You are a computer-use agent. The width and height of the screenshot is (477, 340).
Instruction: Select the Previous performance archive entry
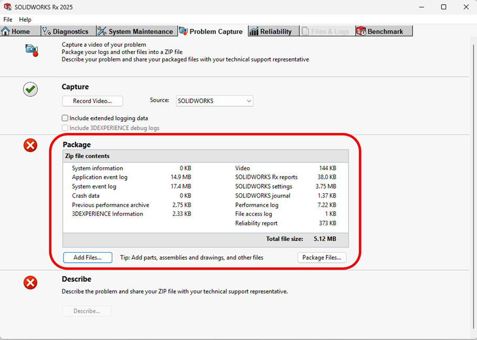click(110, 205)
